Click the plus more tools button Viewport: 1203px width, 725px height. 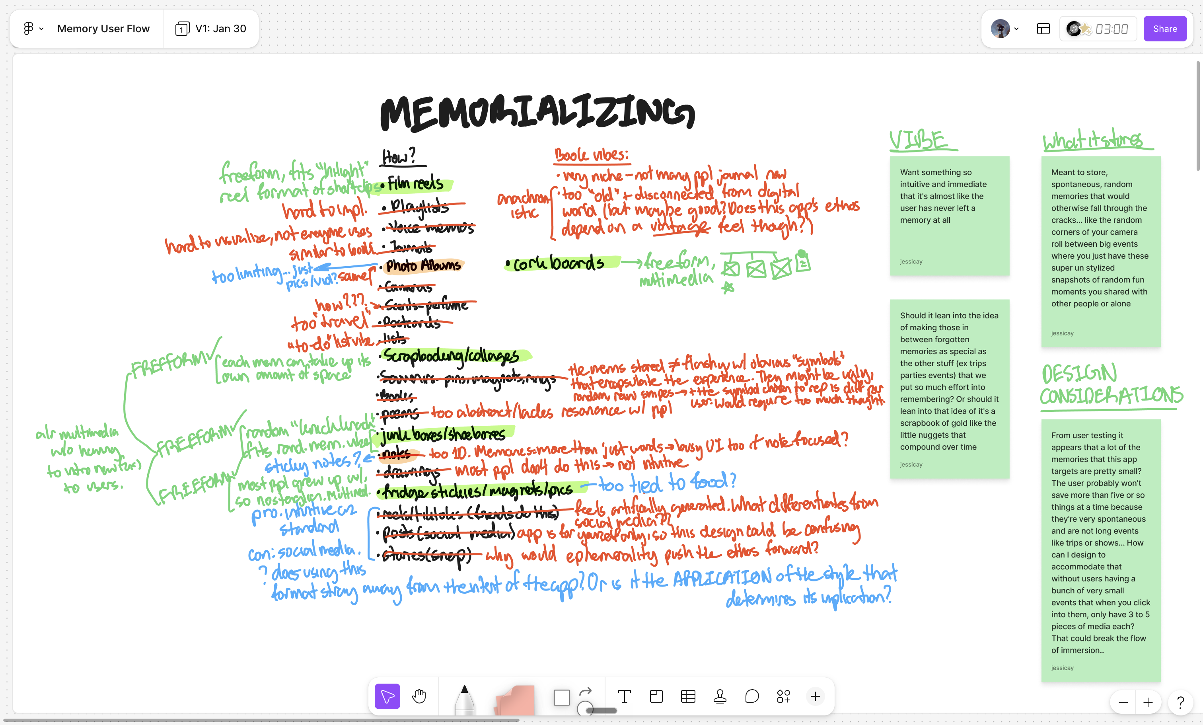click(x=816, y=696)
